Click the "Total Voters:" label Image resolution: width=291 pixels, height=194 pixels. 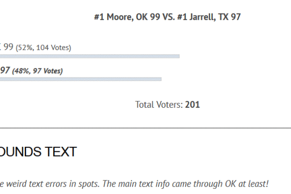pos(159,105)
